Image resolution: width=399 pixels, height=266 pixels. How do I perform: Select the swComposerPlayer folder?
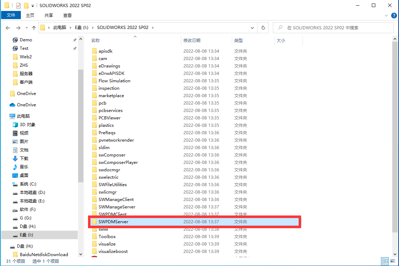tap(118, 162)
